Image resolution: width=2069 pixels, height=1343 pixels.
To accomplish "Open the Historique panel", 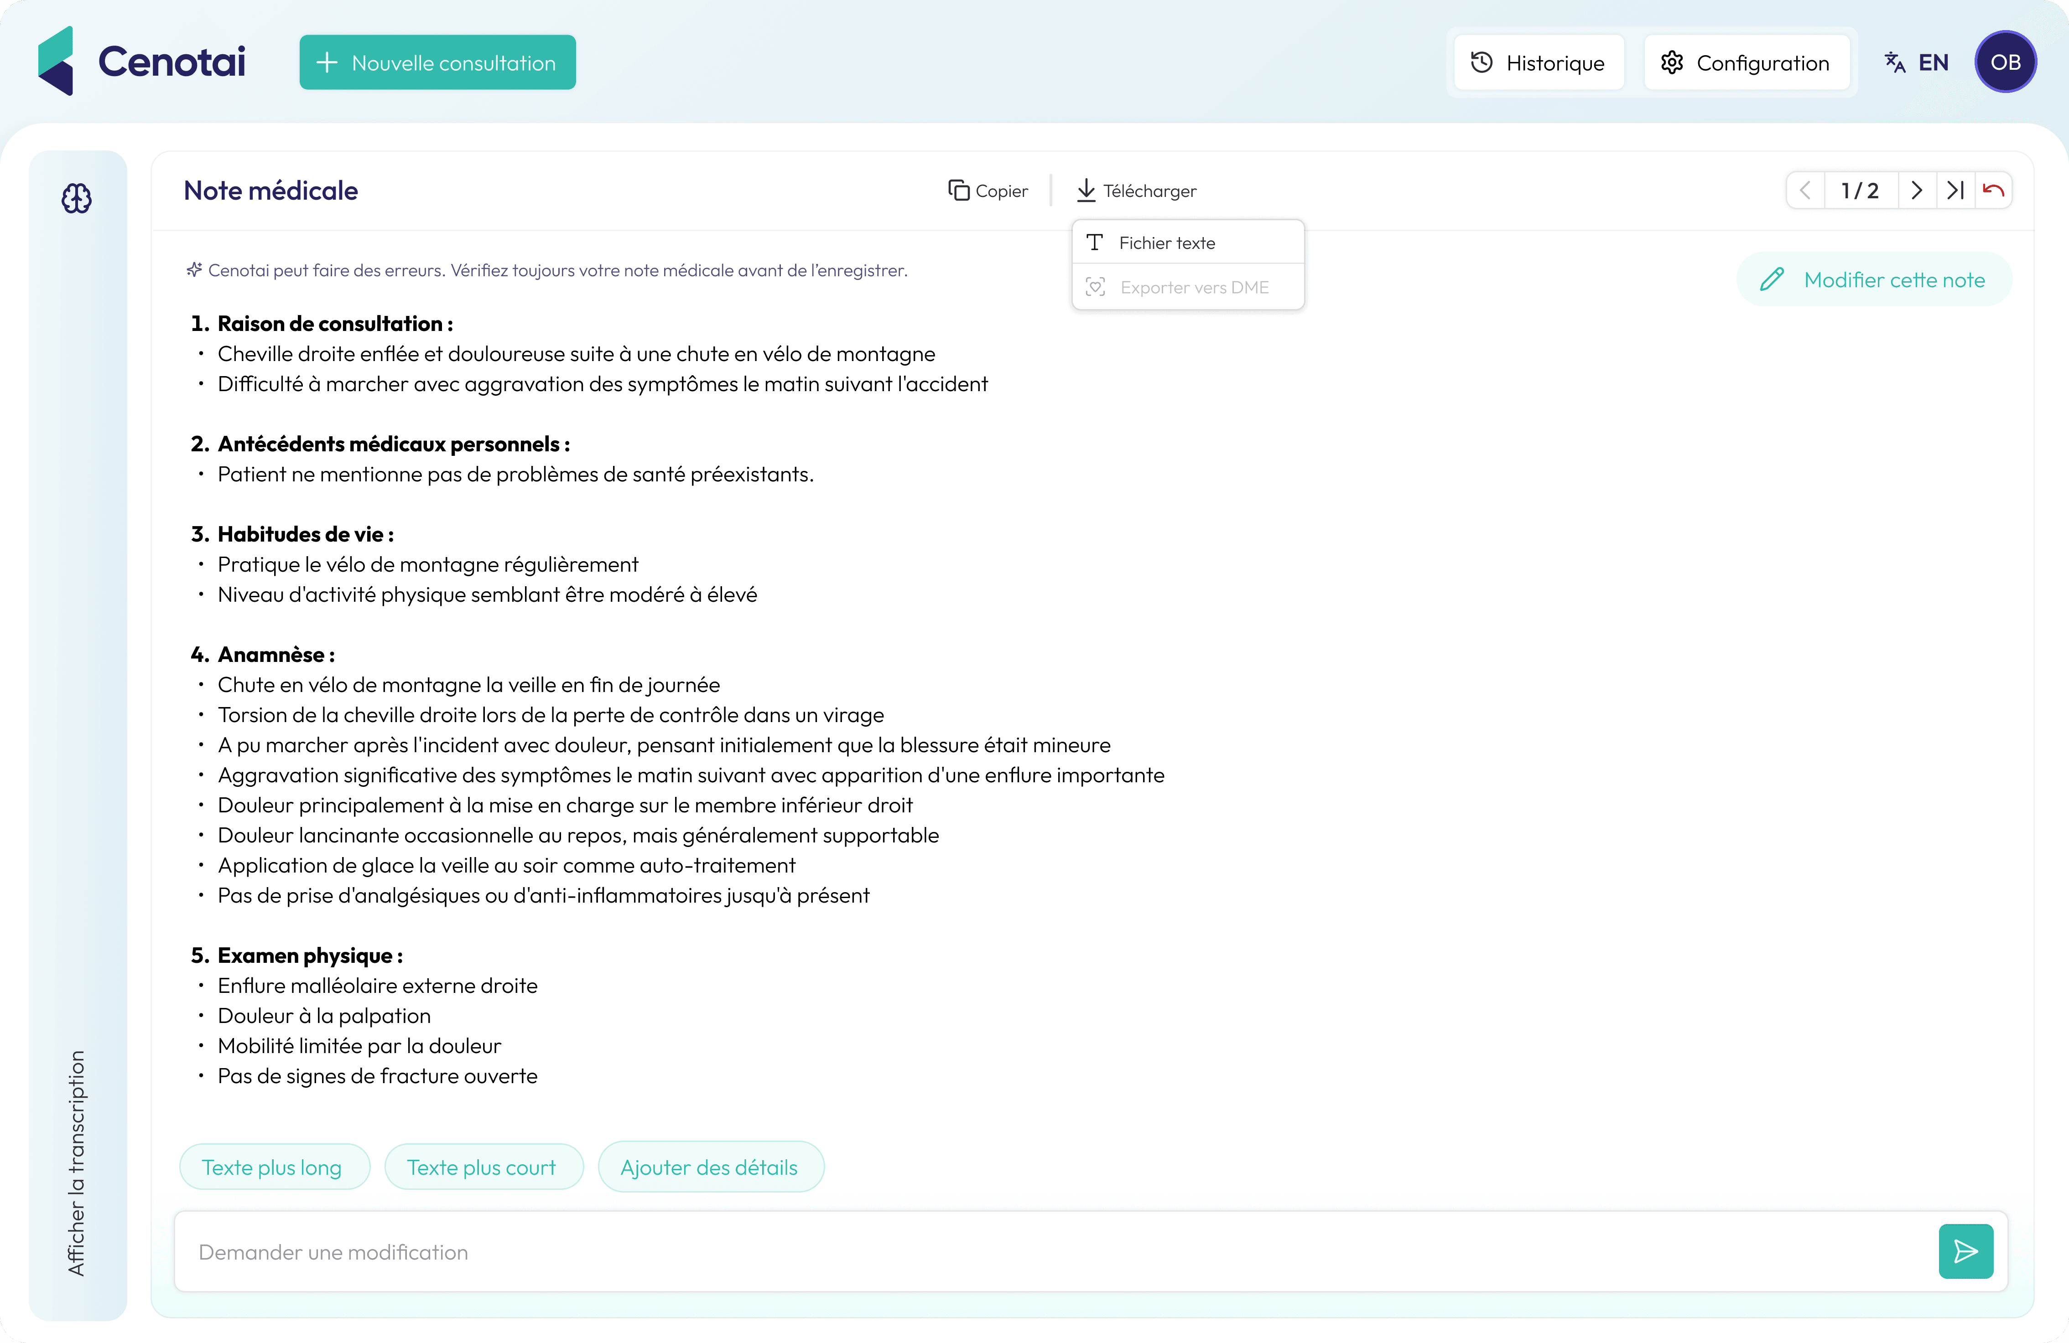I will coord(1538,62).
